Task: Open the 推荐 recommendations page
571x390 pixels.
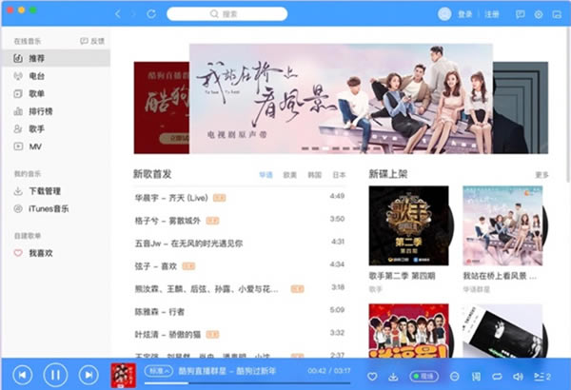Action: [56, 58]
